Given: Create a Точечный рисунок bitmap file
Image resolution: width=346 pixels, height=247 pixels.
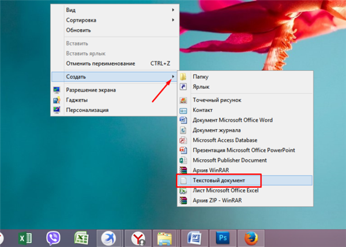Looking at the screenshot, I should pyautogui.click(x=245, y=100).
